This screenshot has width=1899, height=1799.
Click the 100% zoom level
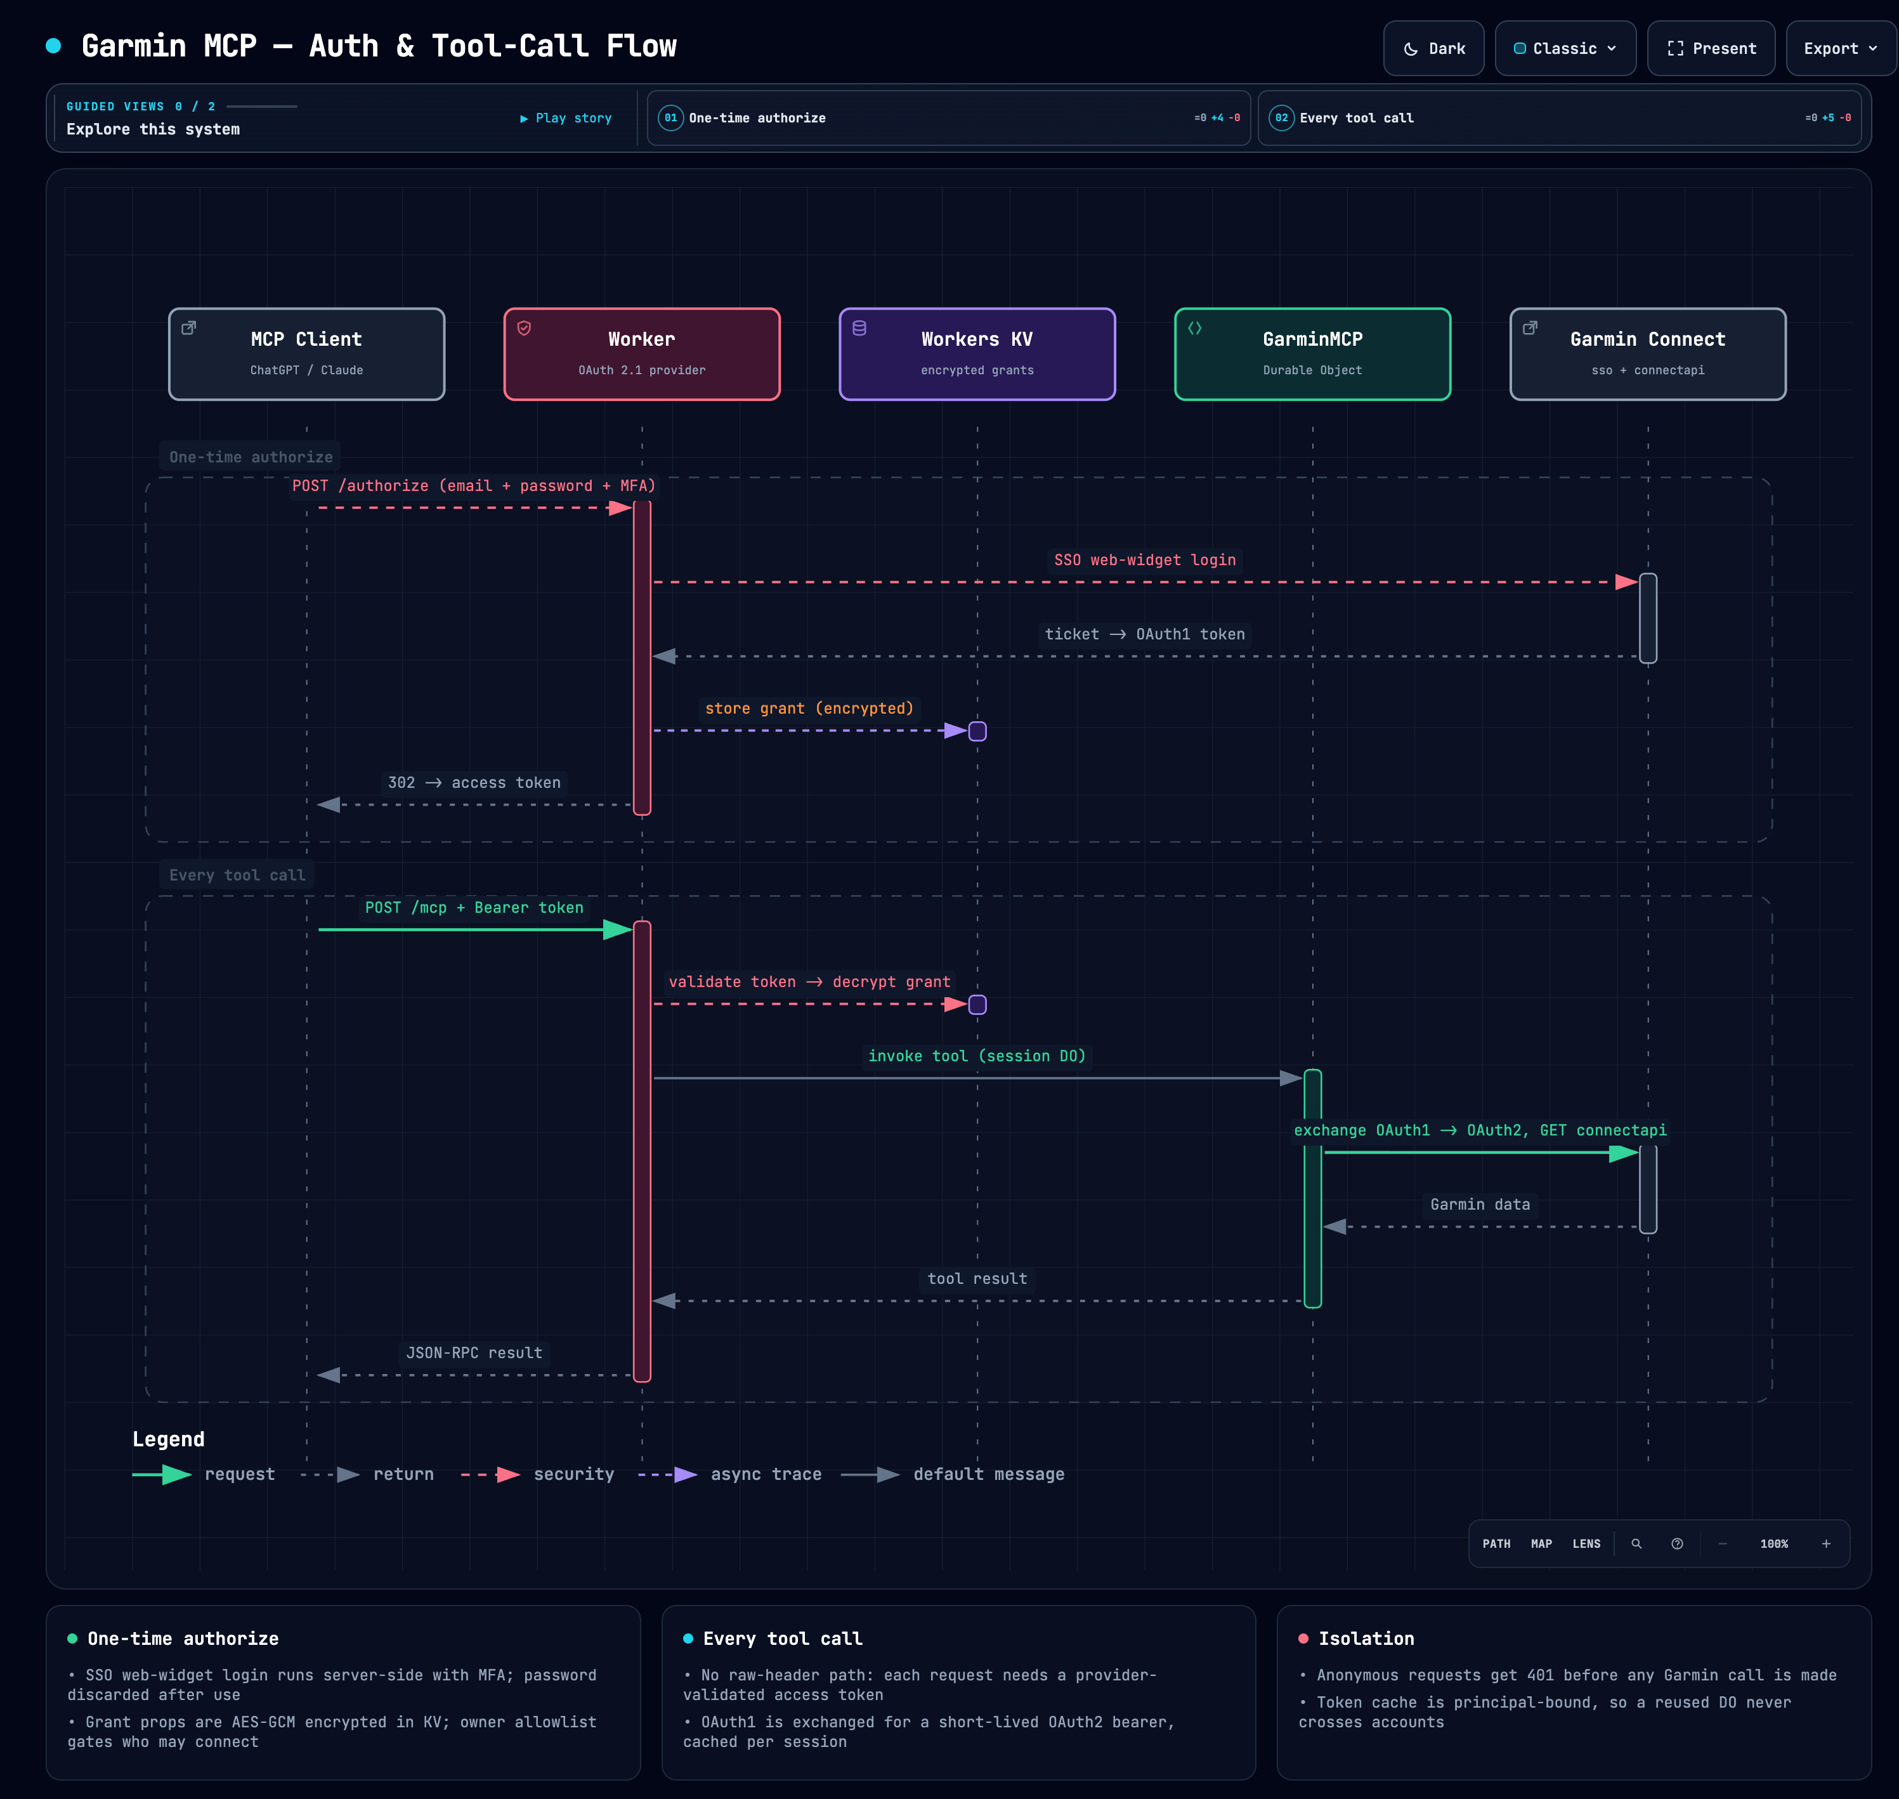[1775, 1544]
